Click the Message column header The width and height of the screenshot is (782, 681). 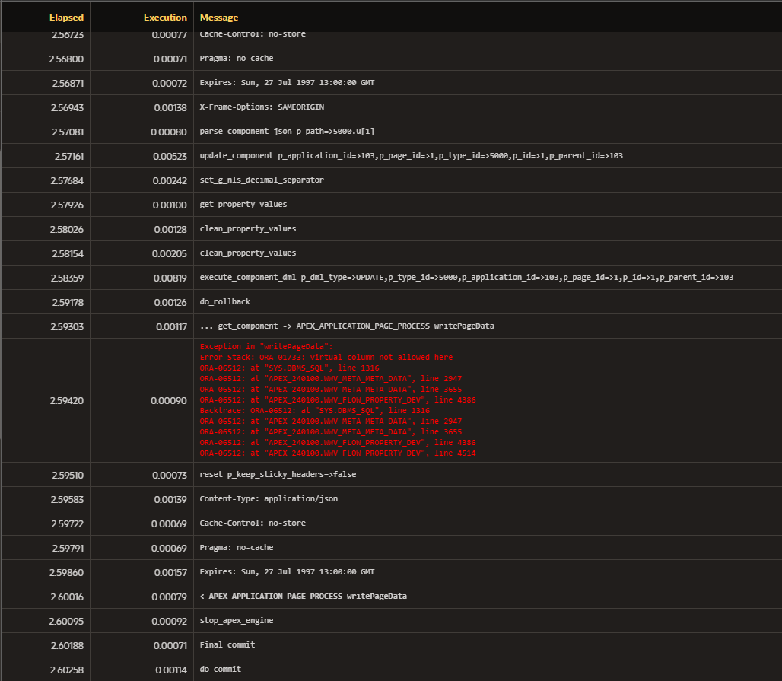[219, 18]
